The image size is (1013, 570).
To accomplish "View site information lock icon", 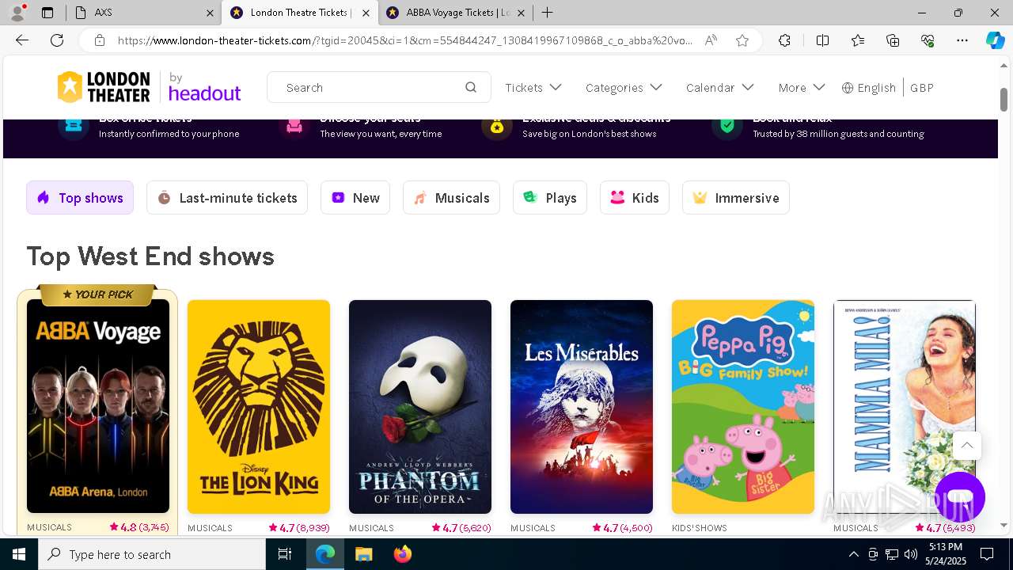I will [99, 40].
